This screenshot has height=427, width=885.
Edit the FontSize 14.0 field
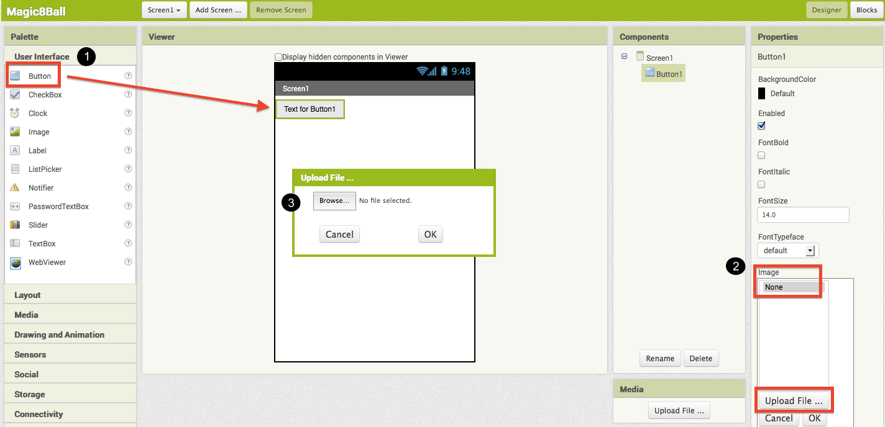[x=803, y=215]
